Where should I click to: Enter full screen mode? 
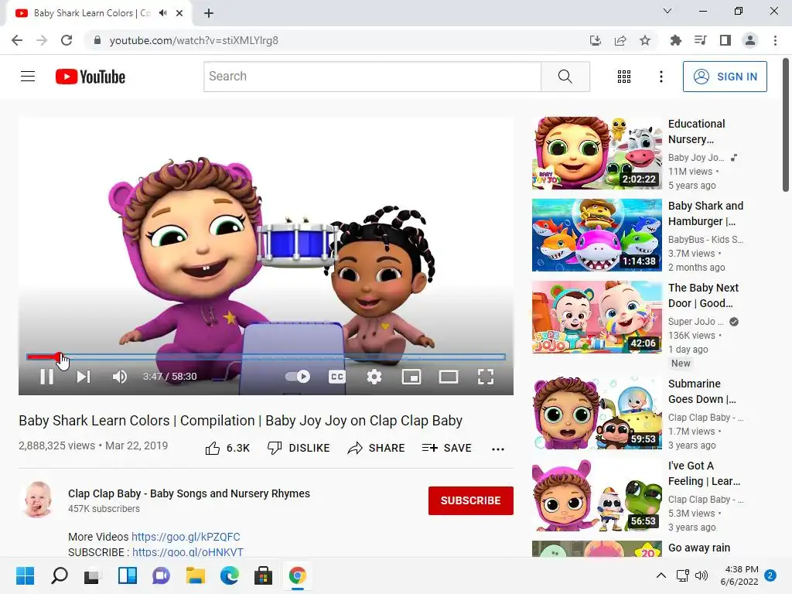click(486, 377)
